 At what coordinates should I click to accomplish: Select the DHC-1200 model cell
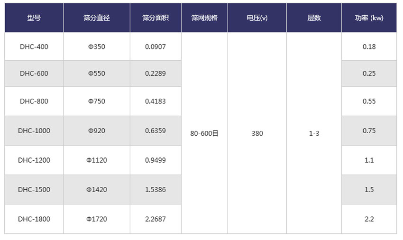(34, 160)
